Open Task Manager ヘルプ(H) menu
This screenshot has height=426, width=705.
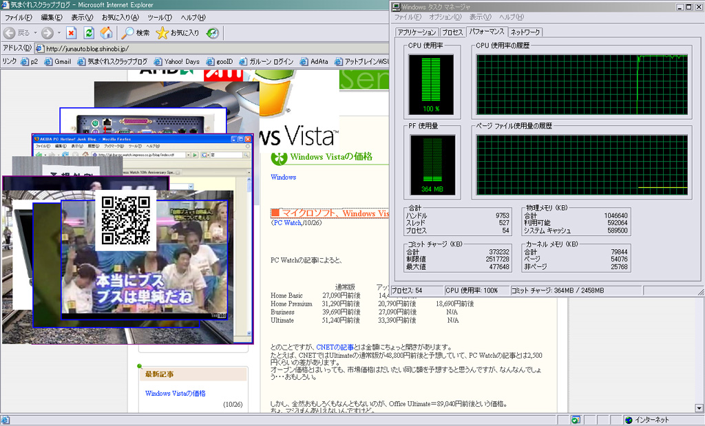(x=512, y=17)
